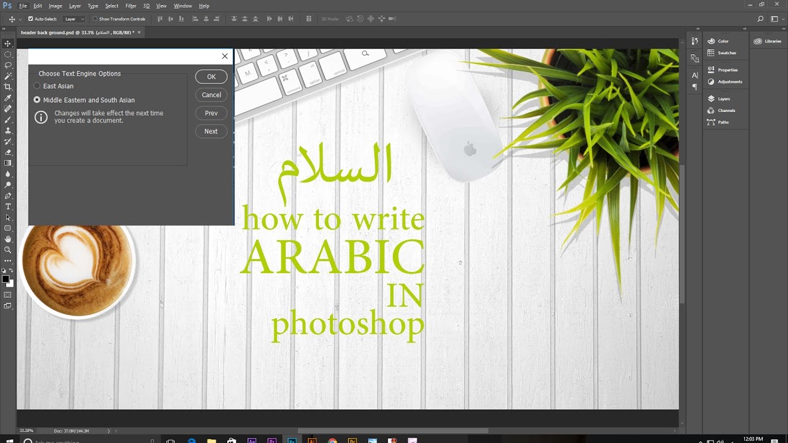Select the Path Selection tool
The image size is (788, 443).
pyautogui.click(x=8, y=217)
